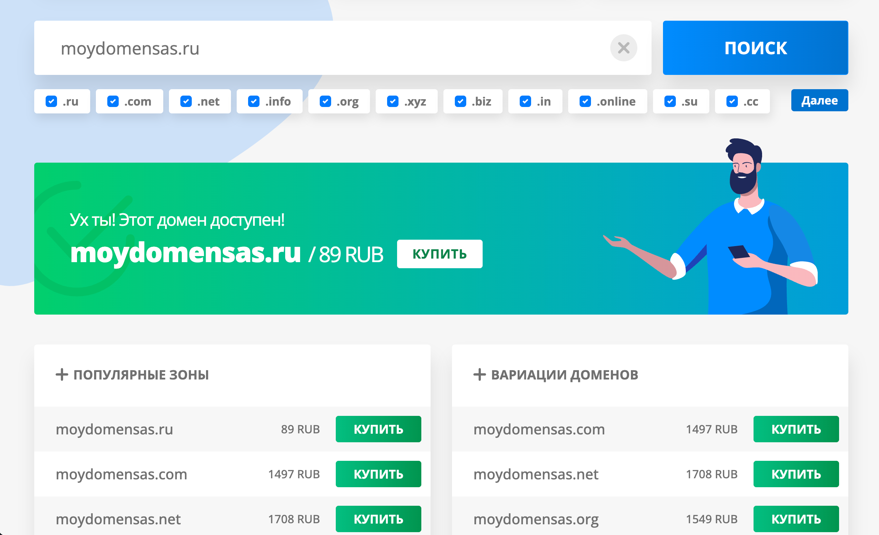Buy moydomensas.org for 1549 RUB

click(x=796, y=519)
